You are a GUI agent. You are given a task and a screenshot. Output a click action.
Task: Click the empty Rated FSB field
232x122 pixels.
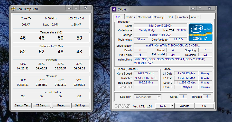click(146, 87)
